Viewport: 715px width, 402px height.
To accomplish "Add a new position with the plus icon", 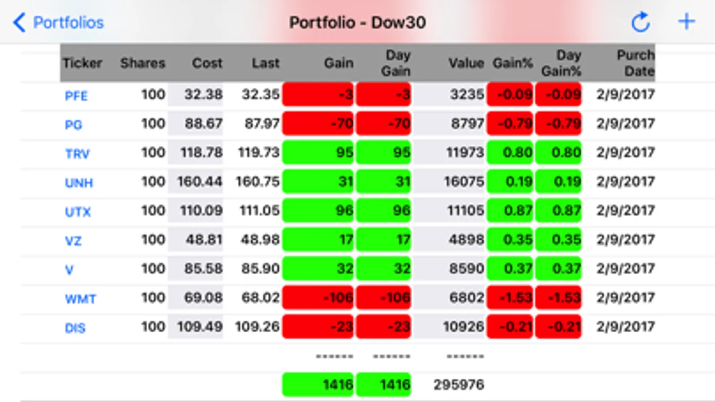I will [x=686, y=21].
